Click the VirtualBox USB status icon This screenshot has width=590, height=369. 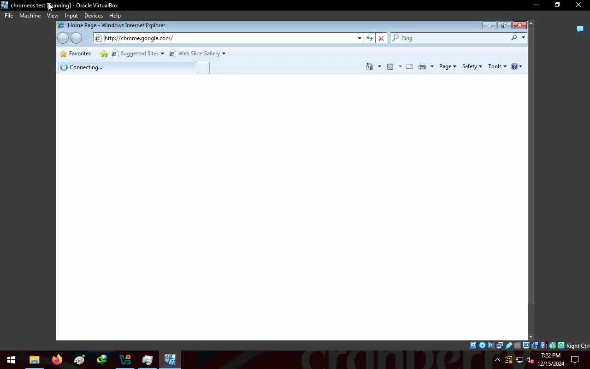[x=509, y=345]
